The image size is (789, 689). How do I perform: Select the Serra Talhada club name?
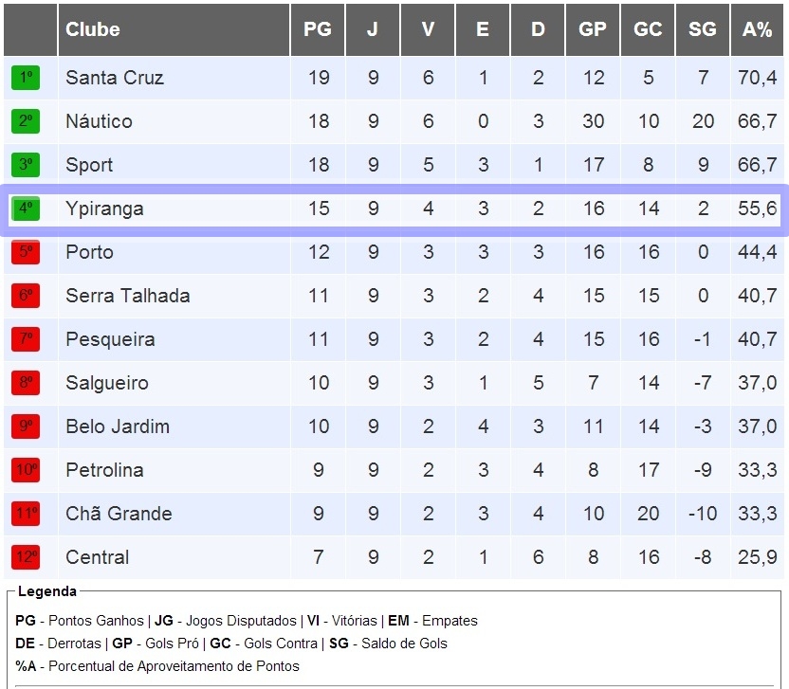pos(128,296)
